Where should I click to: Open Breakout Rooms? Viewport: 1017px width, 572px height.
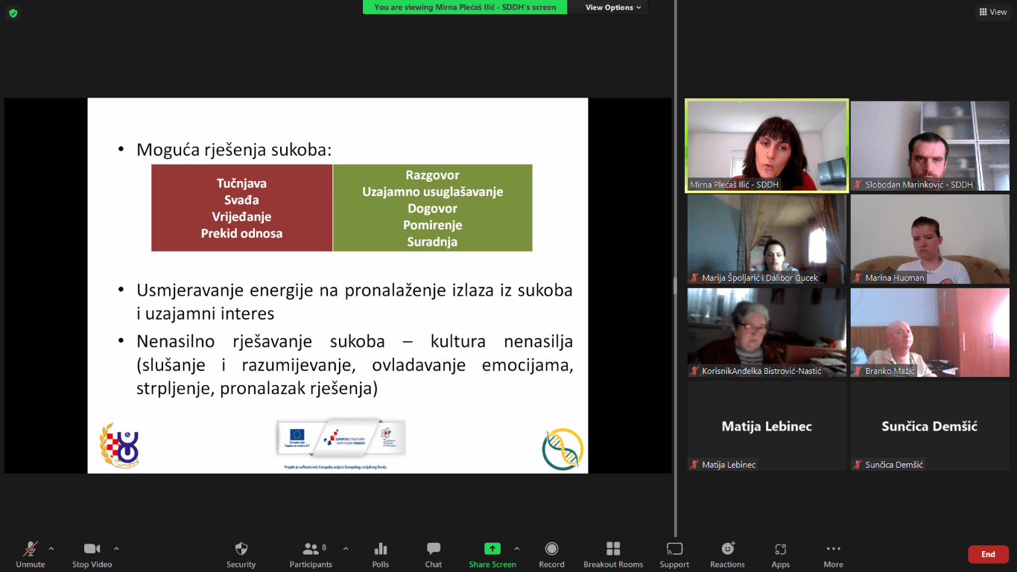click(612, 554)
